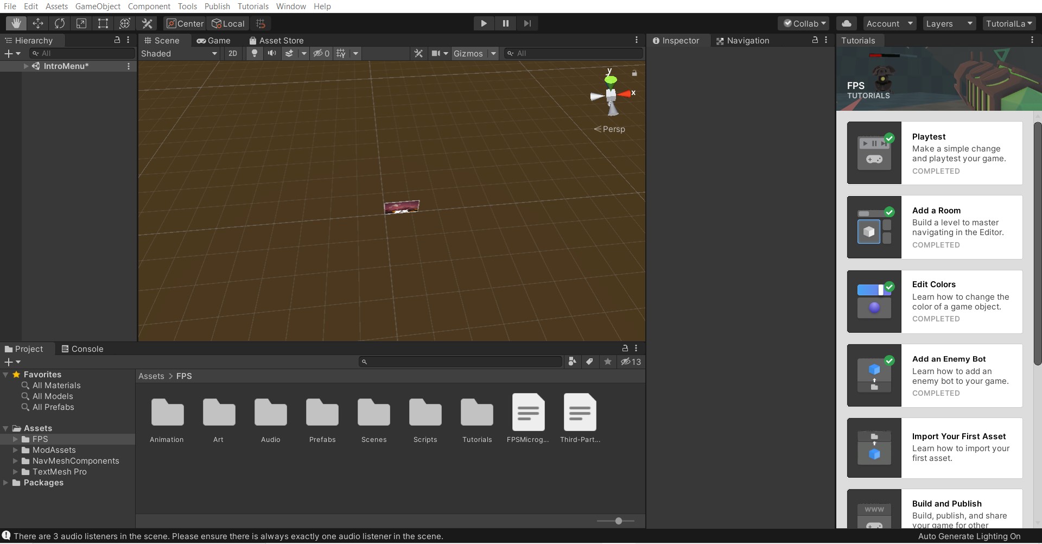Select the Scale tool
The image size is (1042, 544).
(x=81, y=23)
